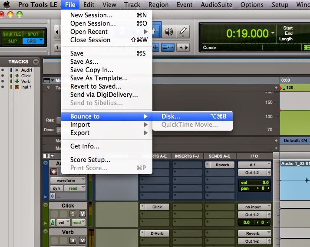Enable Slip edit mode
The image size is (310, 247).
click(x=12, y=41)
